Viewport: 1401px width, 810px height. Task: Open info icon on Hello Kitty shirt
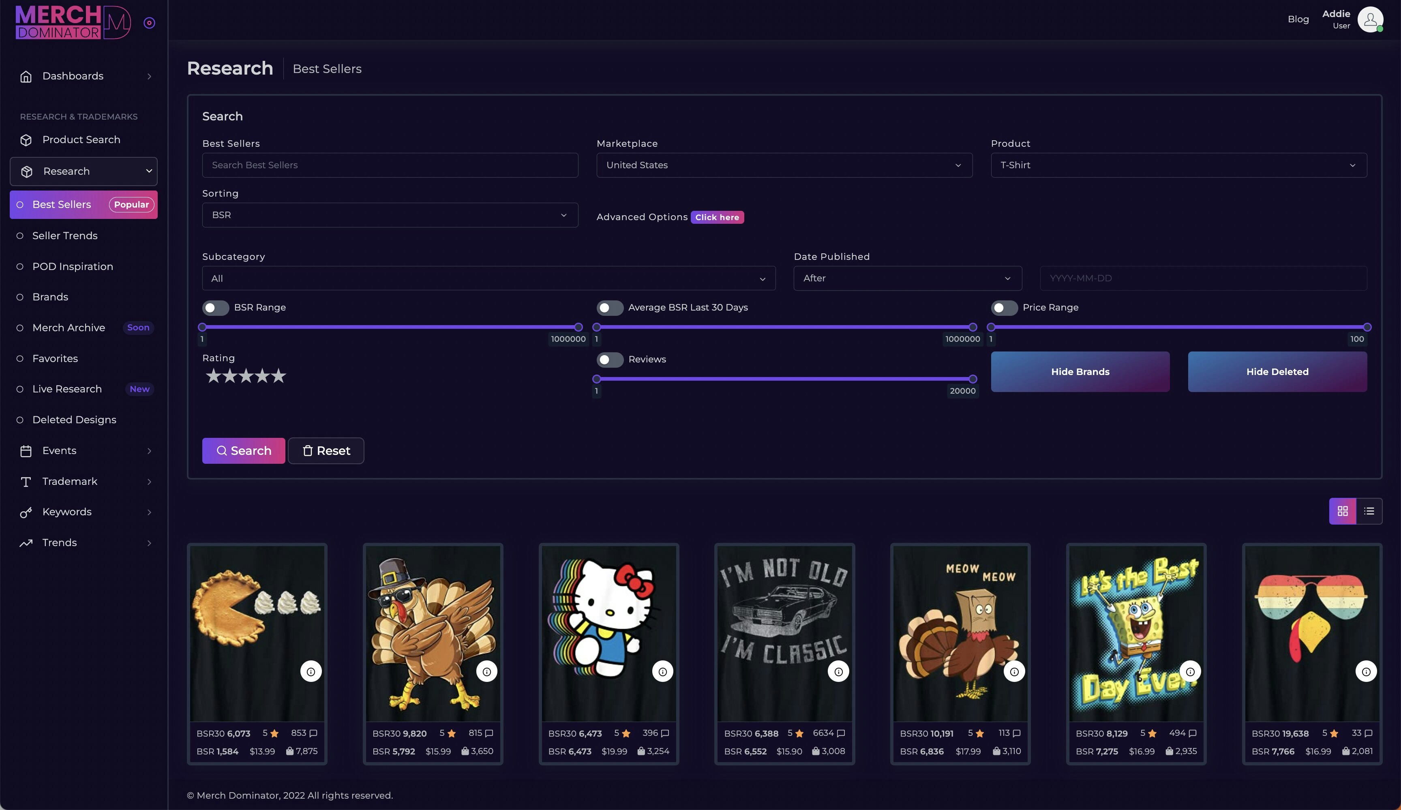coord(662,672)
